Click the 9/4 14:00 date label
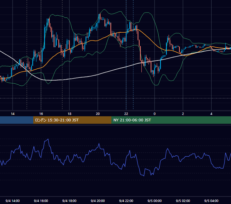 (13, 201)
